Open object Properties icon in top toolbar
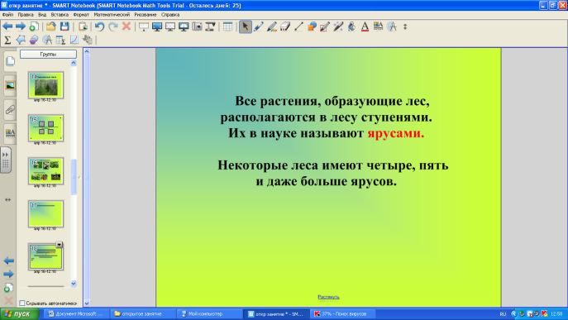Screen dimensions: 568x320 pyautogui.click(x=378, y=26)
